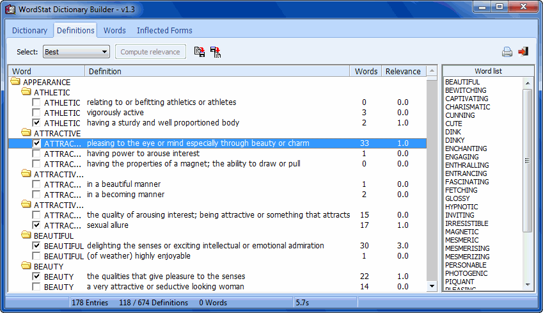Viewport: 543px width, 313px height.
Task: Collapse the ATTRACTIVE folder node
Action: coord(26,133)
